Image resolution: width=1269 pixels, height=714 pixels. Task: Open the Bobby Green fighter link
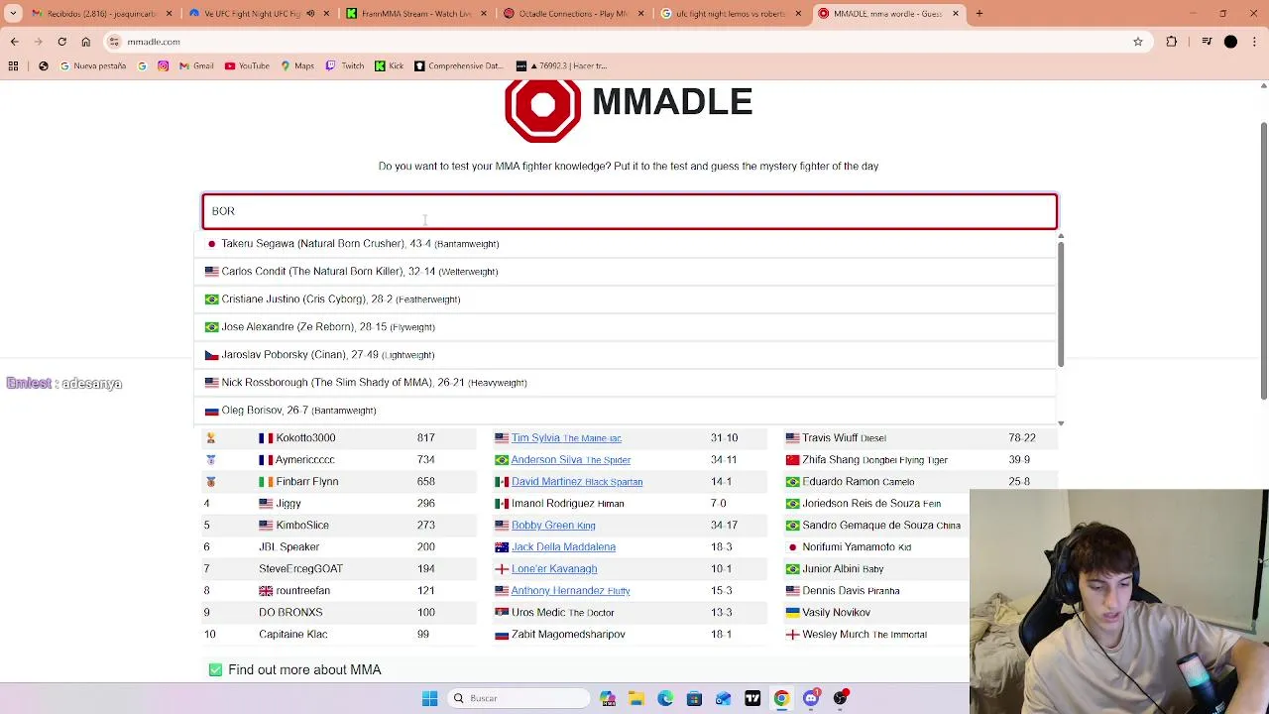pyautogui.click(x=553, y=525)
